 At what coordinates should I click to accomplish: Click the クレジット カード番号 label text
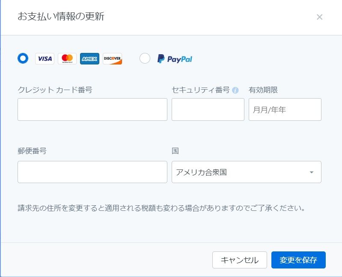pyautogui.click(x=55, y=90)
